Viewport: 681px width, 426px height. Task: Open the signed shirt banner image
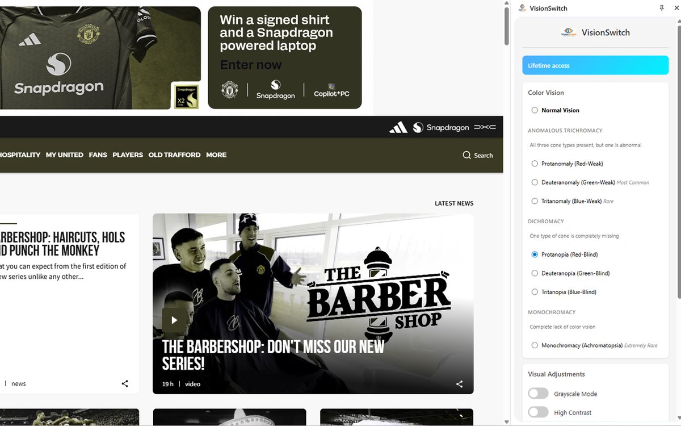pos(100,57)
